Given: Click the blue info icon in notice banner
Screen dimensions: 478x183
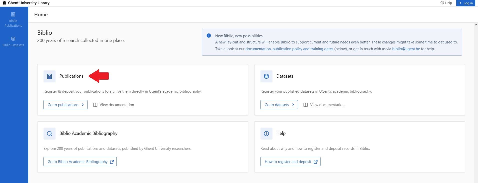Looking at the screenshot, I should [x=209, y=36].
